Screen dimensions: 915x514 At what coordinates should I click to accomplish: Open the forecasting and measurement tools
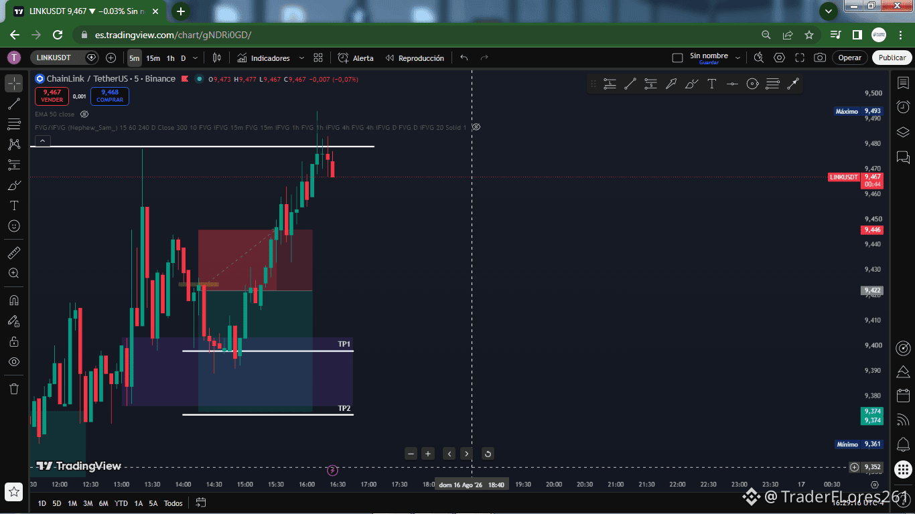pos(14,165)
